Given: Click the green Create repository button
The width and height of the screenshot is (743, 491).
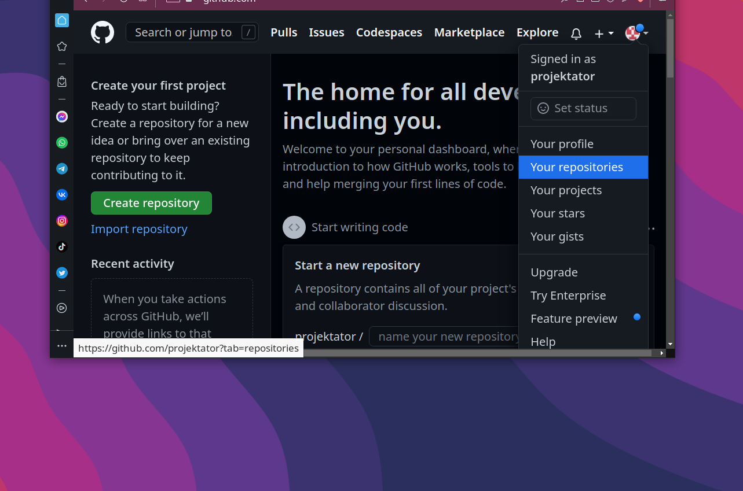Looking at the screenshot, I should coord(151,203).
